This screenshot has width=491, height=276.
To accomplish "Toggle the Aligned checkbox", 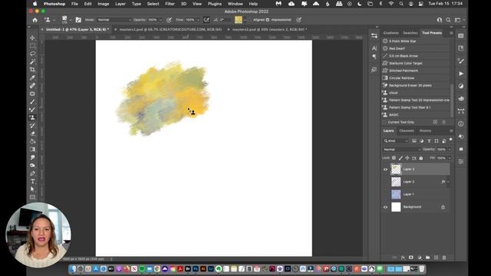I will (249, 20).
